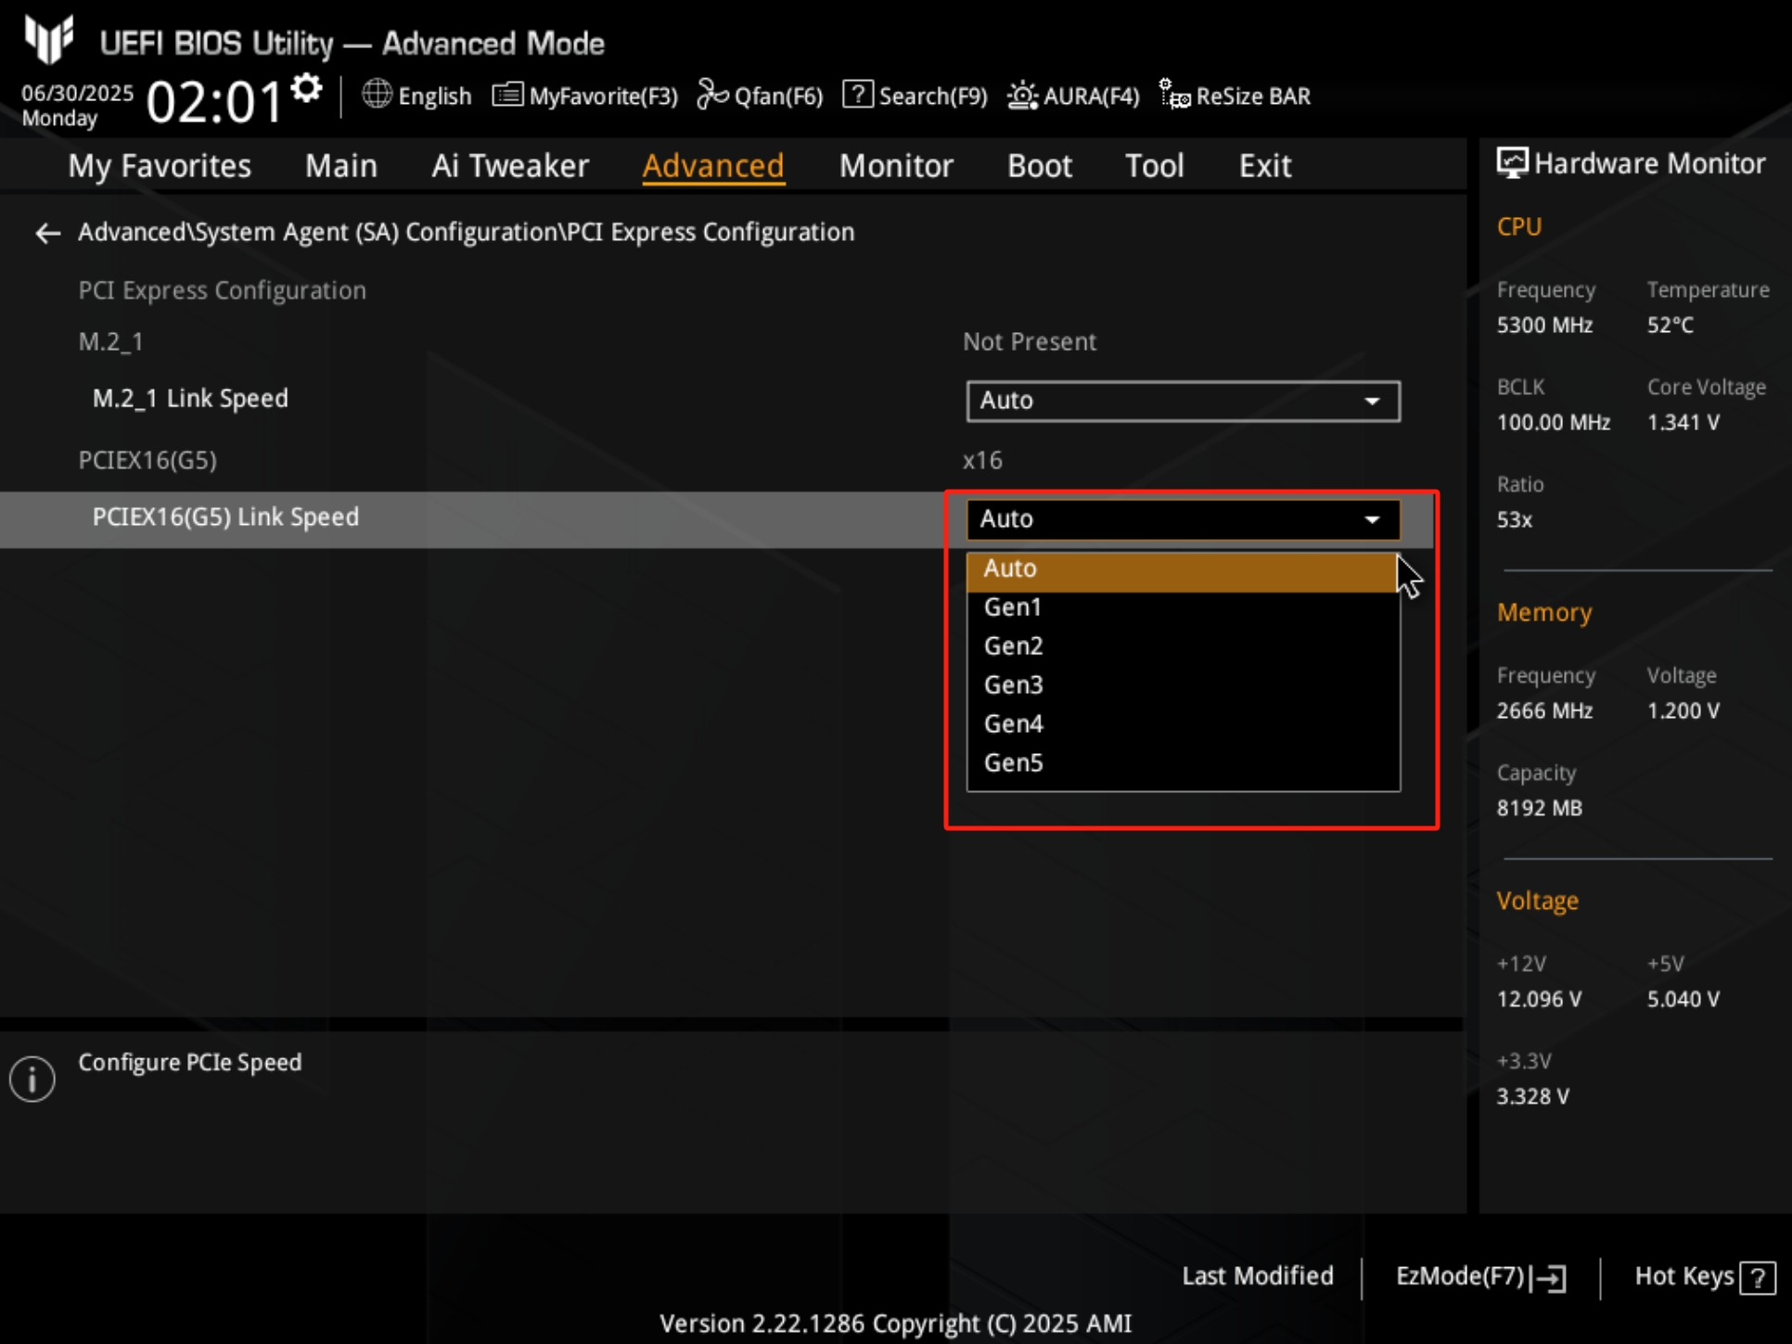1792x1344 pixels.
Task: Click the info icon beside Configure PCIe Speed
Action: point(32,1079)
